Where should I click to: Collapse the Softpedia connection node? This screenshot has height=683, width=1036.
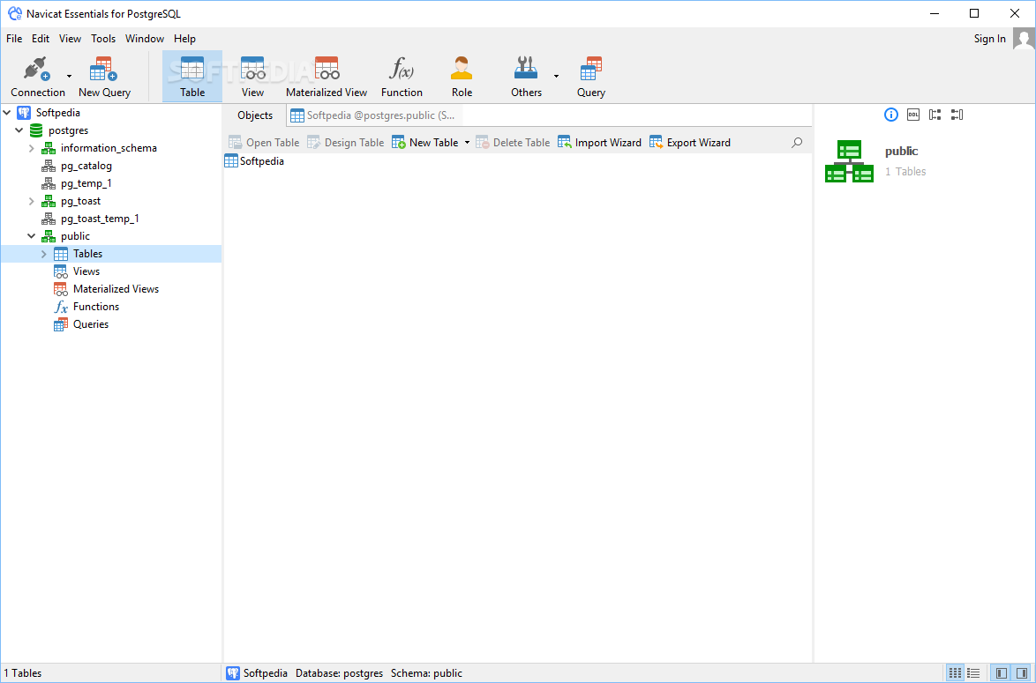[x=7, y=113]
